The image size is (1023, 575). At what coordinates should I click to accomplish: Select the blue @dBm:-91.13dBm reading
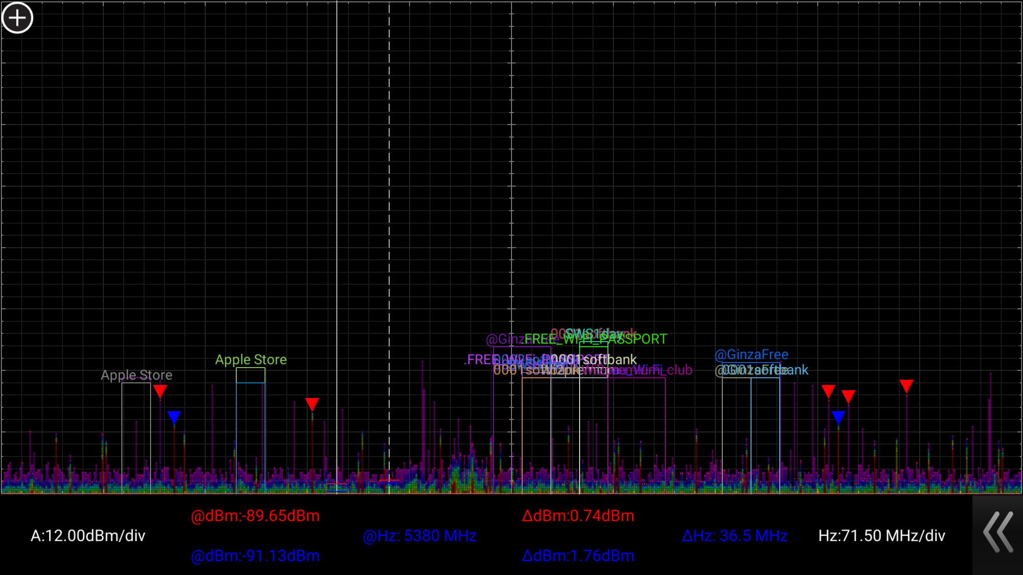[255, 556]
